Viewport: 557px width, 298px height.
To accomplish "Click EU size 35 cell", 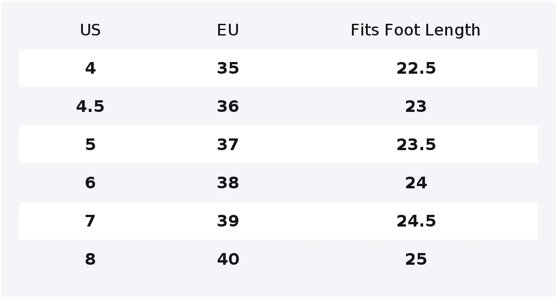I will tap(228, 68).
